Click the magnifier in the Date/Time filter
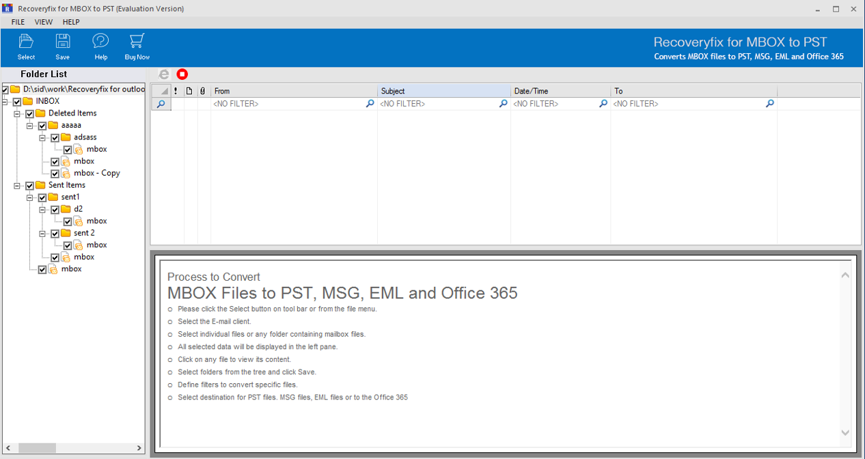Viewport: 865px width, 459px height. pyautogui.click(x=603, y=104)
